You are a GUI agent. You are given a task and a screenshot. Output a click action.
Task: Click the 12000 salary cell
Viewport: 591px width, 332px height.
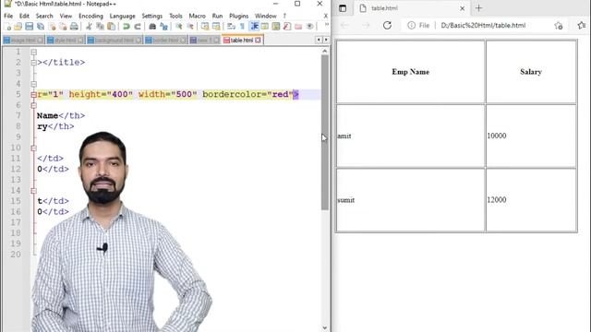tap(531, 200)
